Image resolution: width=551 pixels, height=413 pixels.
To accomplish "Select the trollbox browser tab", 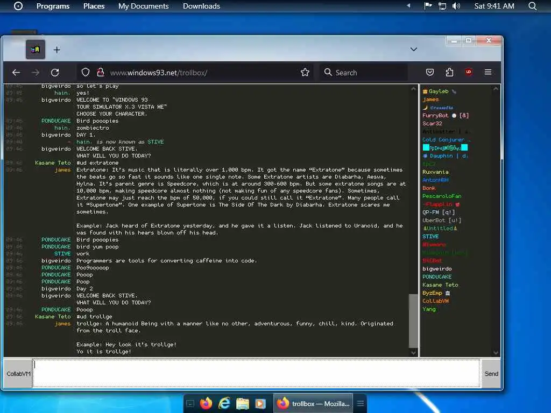I will [x=35, y=49].
